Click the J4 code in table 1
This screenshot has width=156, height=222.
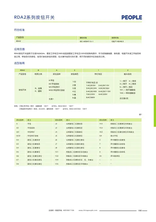pos(56,132)
